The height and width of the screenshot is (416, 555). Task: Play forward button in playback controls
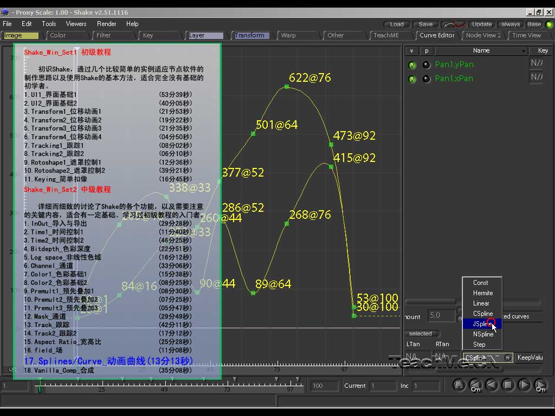(524, 385)
